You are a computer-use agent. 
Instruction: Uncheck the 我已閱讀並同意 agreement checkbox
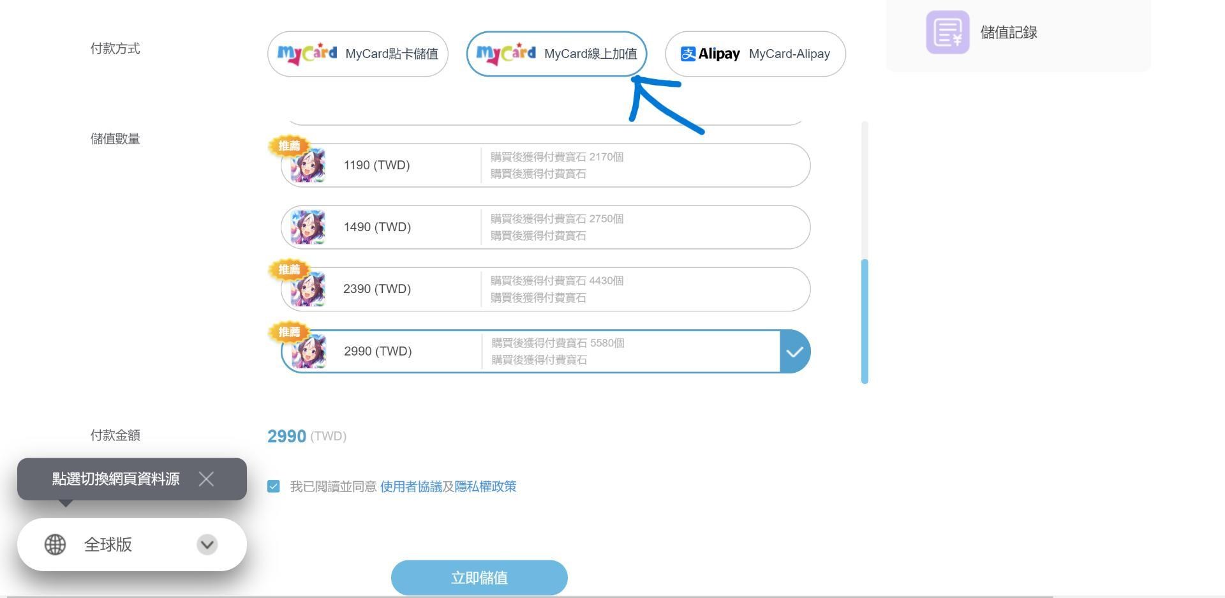(x=274, y=486)
